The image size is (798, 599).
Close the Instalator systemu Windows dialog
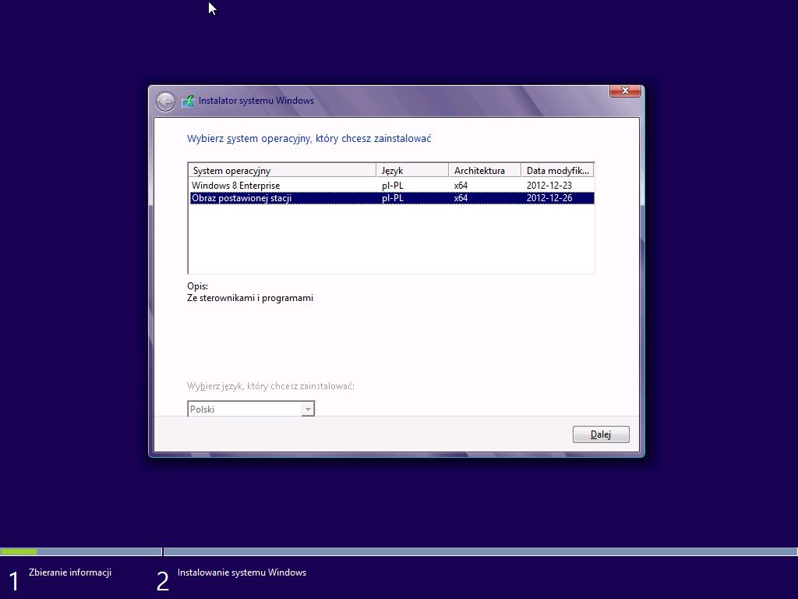(x=625, y=90)
